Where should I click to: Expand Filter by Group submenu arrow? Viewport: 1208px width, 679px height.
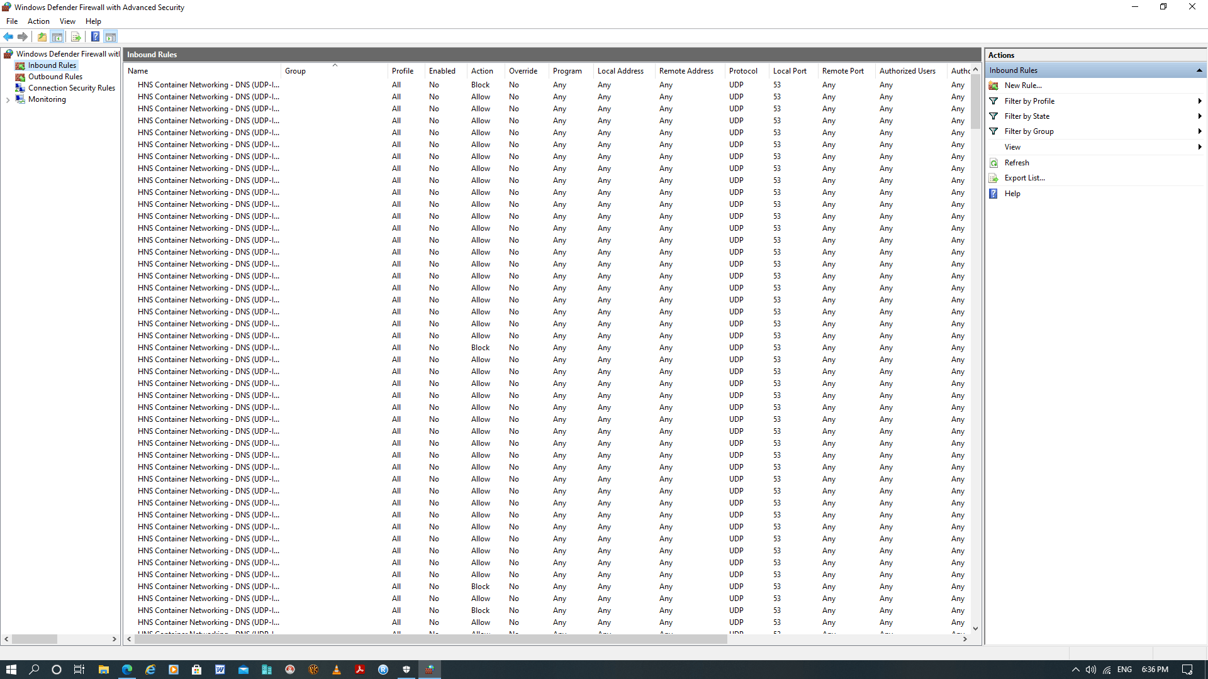1200,131
